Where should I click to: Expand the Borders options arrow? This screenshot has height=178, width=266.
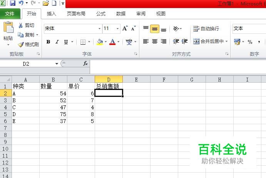pos(89,42)
